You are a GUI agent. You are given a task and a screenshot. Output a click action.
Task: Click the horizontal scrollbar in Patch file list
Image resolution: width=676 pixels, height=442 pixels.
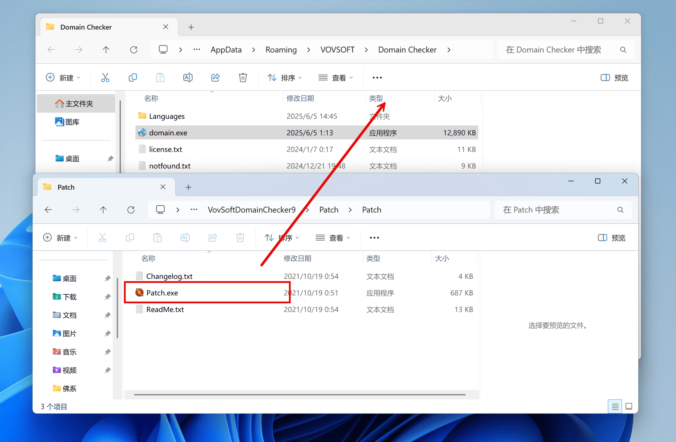(299, 394)
